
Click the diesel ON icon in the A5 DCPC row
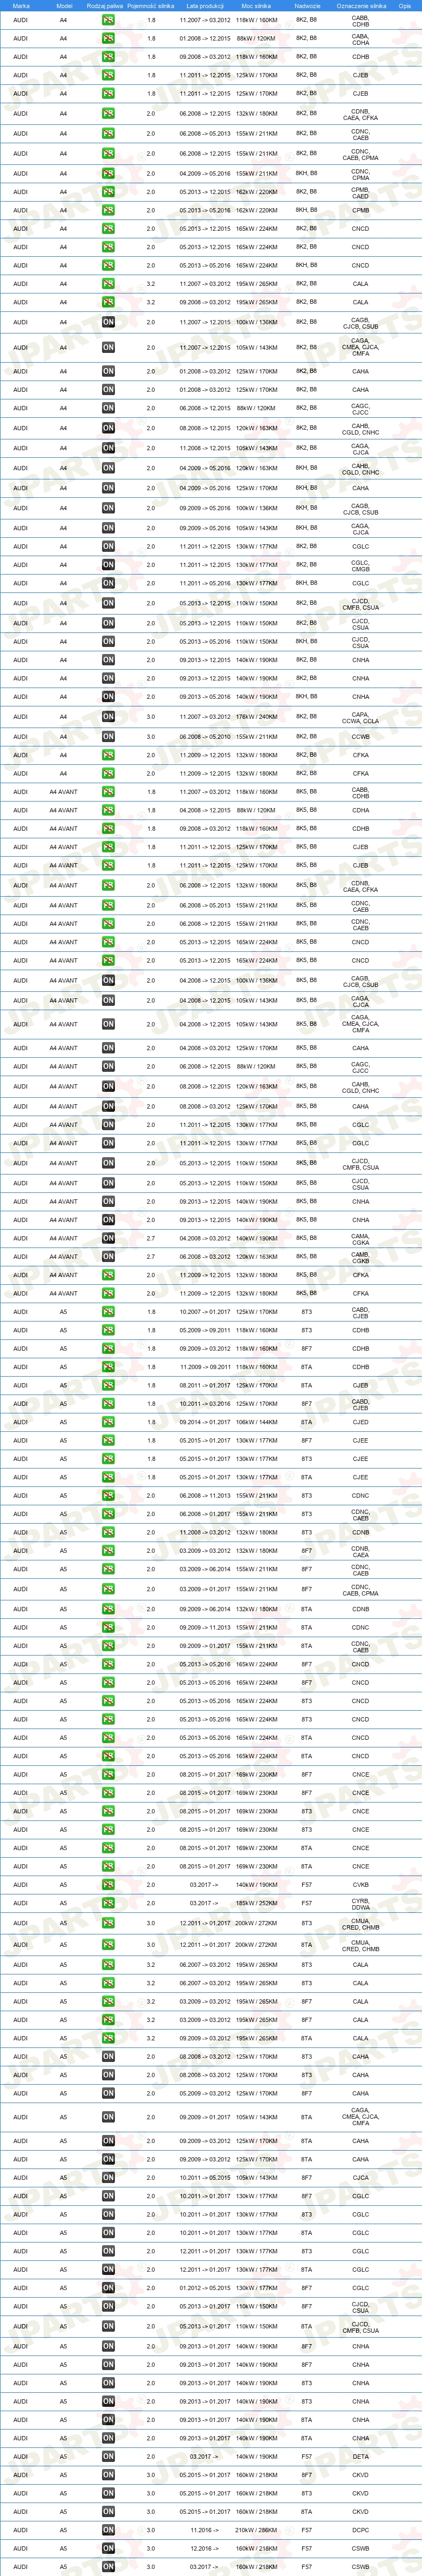click(x=108, y=2530)
